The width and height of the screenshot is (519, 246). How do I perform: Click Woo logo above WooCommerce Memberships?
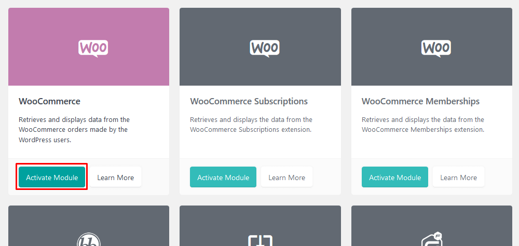pyautogui.click(x=436, y=48)
